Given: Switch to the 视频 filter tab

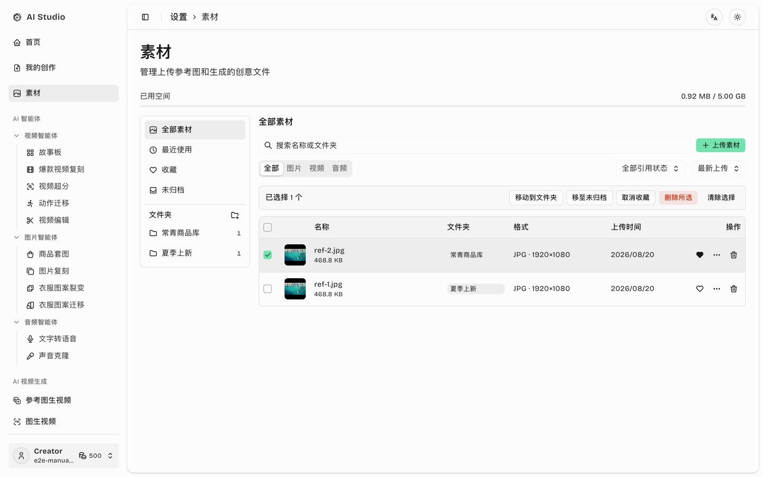Looking at the screenshot, I should (317, 169).
